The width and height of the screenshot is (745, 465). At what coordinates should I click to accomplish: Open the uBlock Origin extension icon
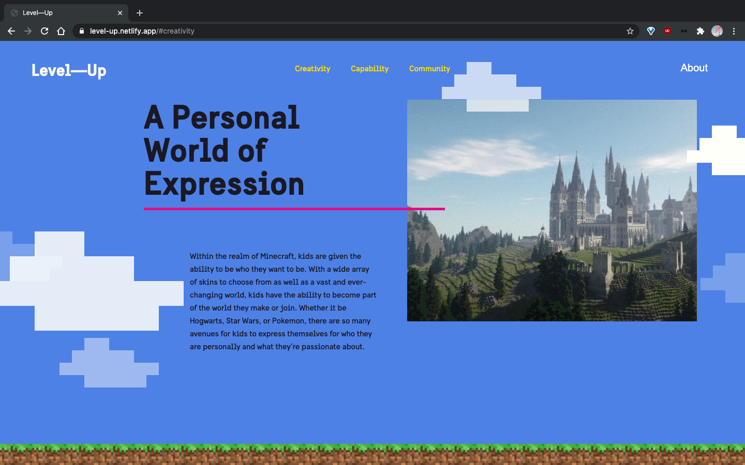point(667,31)
